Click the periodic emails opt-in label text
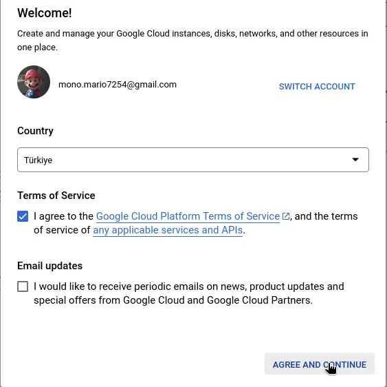Viewport: 387px width, 387px height. click(x=189, y=293)
